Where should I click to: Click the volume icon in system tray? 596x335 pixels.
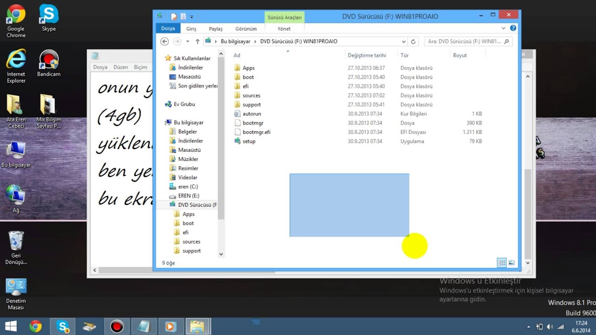tap(549, 327)
